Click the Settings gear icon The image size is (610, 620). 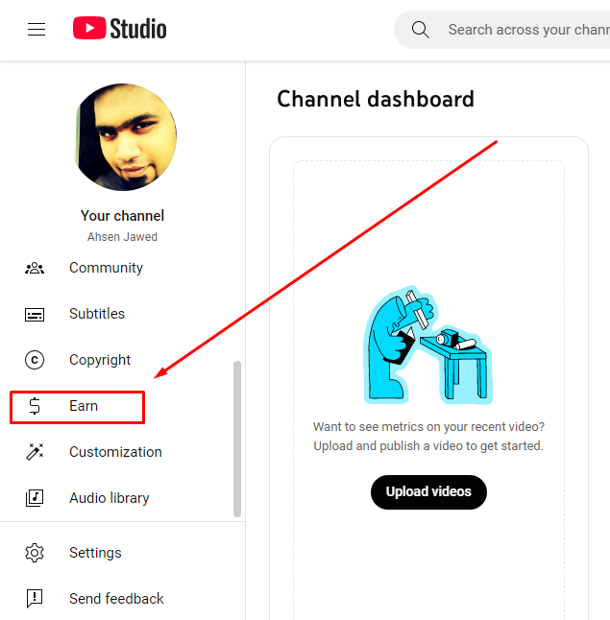(x=35, y=553)
